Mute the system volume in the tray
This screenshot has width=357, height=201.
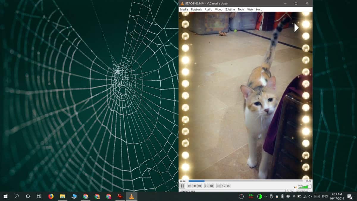310,197
